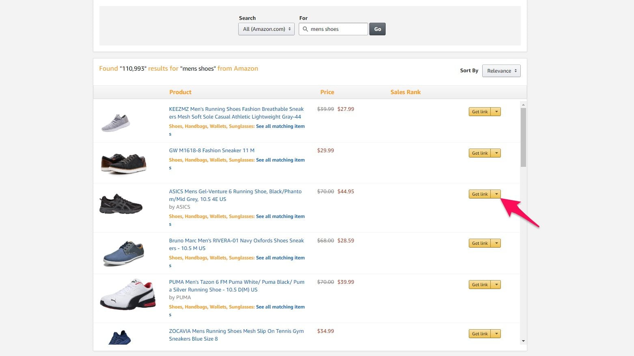634x356 pixels.
Task: Click the Bruno Marc navy shoe thumbnail
Action: [124, 253]
